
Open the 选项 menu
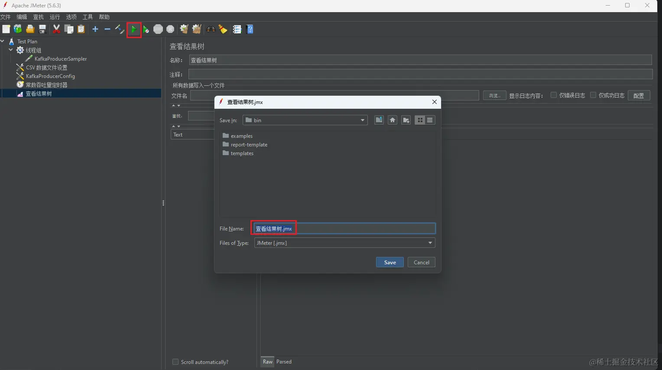click(71, 17)
